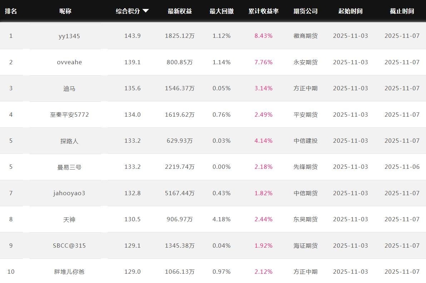Click the 截止时间 column header

[x=402, y=11]
